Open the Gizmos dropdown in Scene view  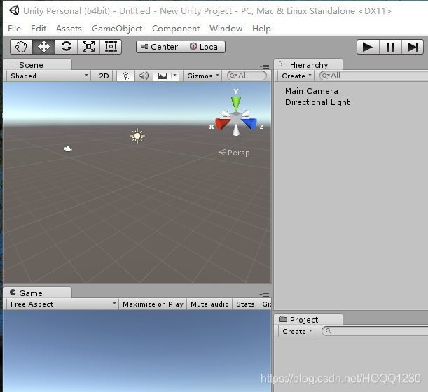203,76
